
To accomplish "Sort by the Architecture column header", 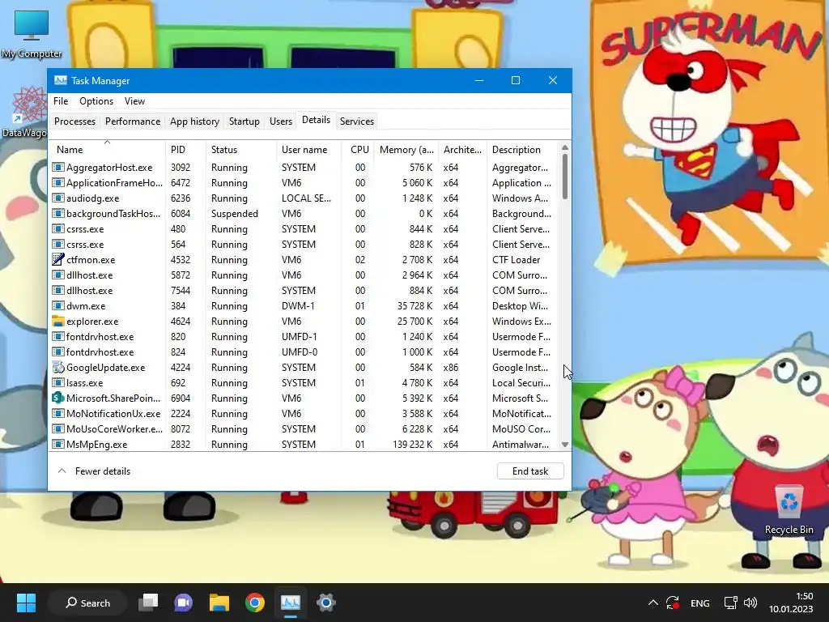I will point(462,150).
